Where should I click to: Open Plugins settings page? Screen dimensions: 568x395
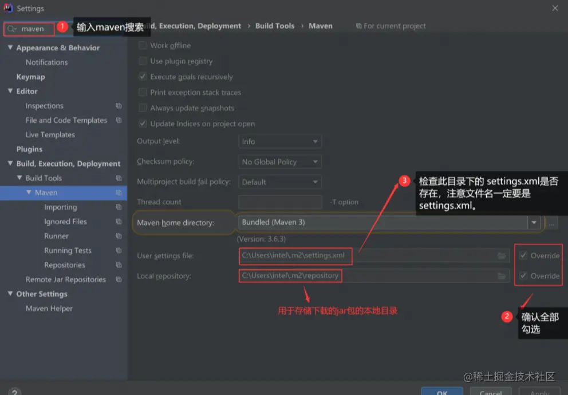(x=29, y=149)
